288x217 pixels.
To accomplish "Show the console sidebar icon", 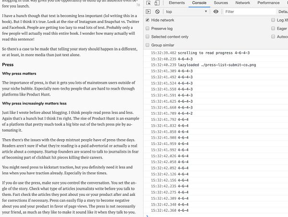I will click(x=148, y=12).
